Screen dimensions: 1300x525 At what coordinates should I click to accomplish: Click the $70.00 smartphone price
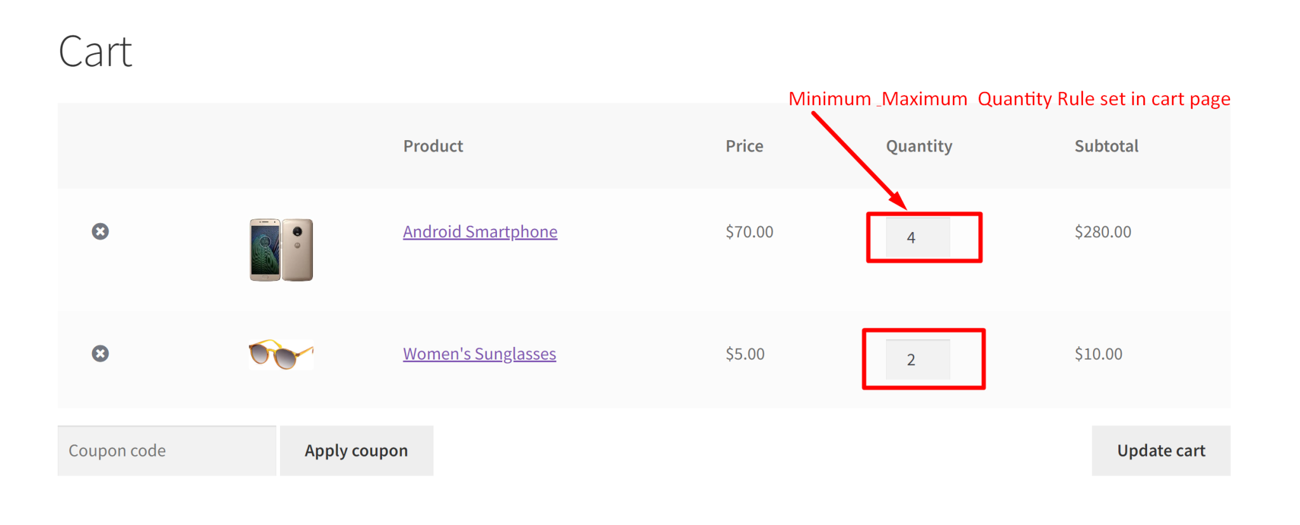[x=750, y=231]
